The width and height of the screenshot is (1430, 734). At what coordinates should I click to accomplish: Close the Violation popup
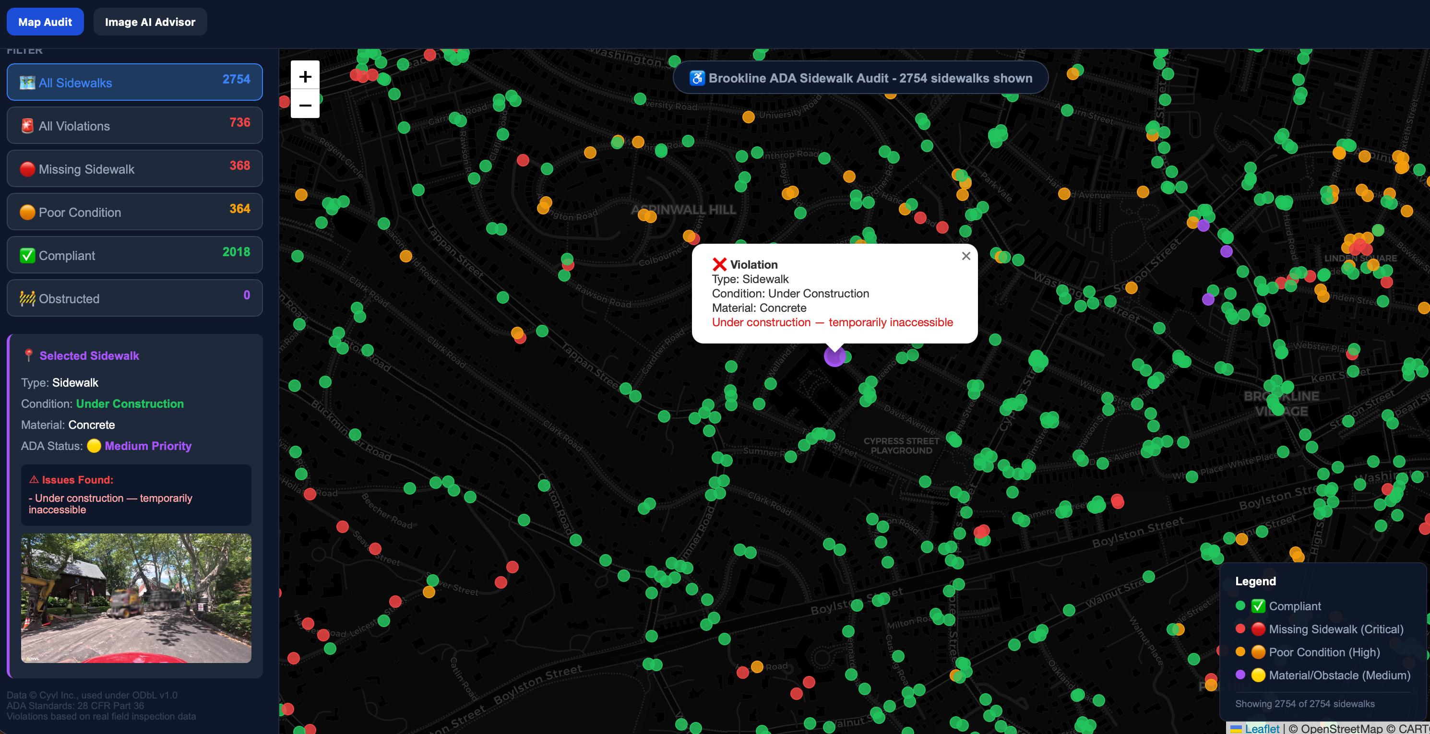tap(966, 256)
